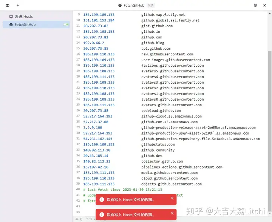Click github-production-user-asset-6210df hostname
Viewport: 272px width, 222px height.
point(195,133)
